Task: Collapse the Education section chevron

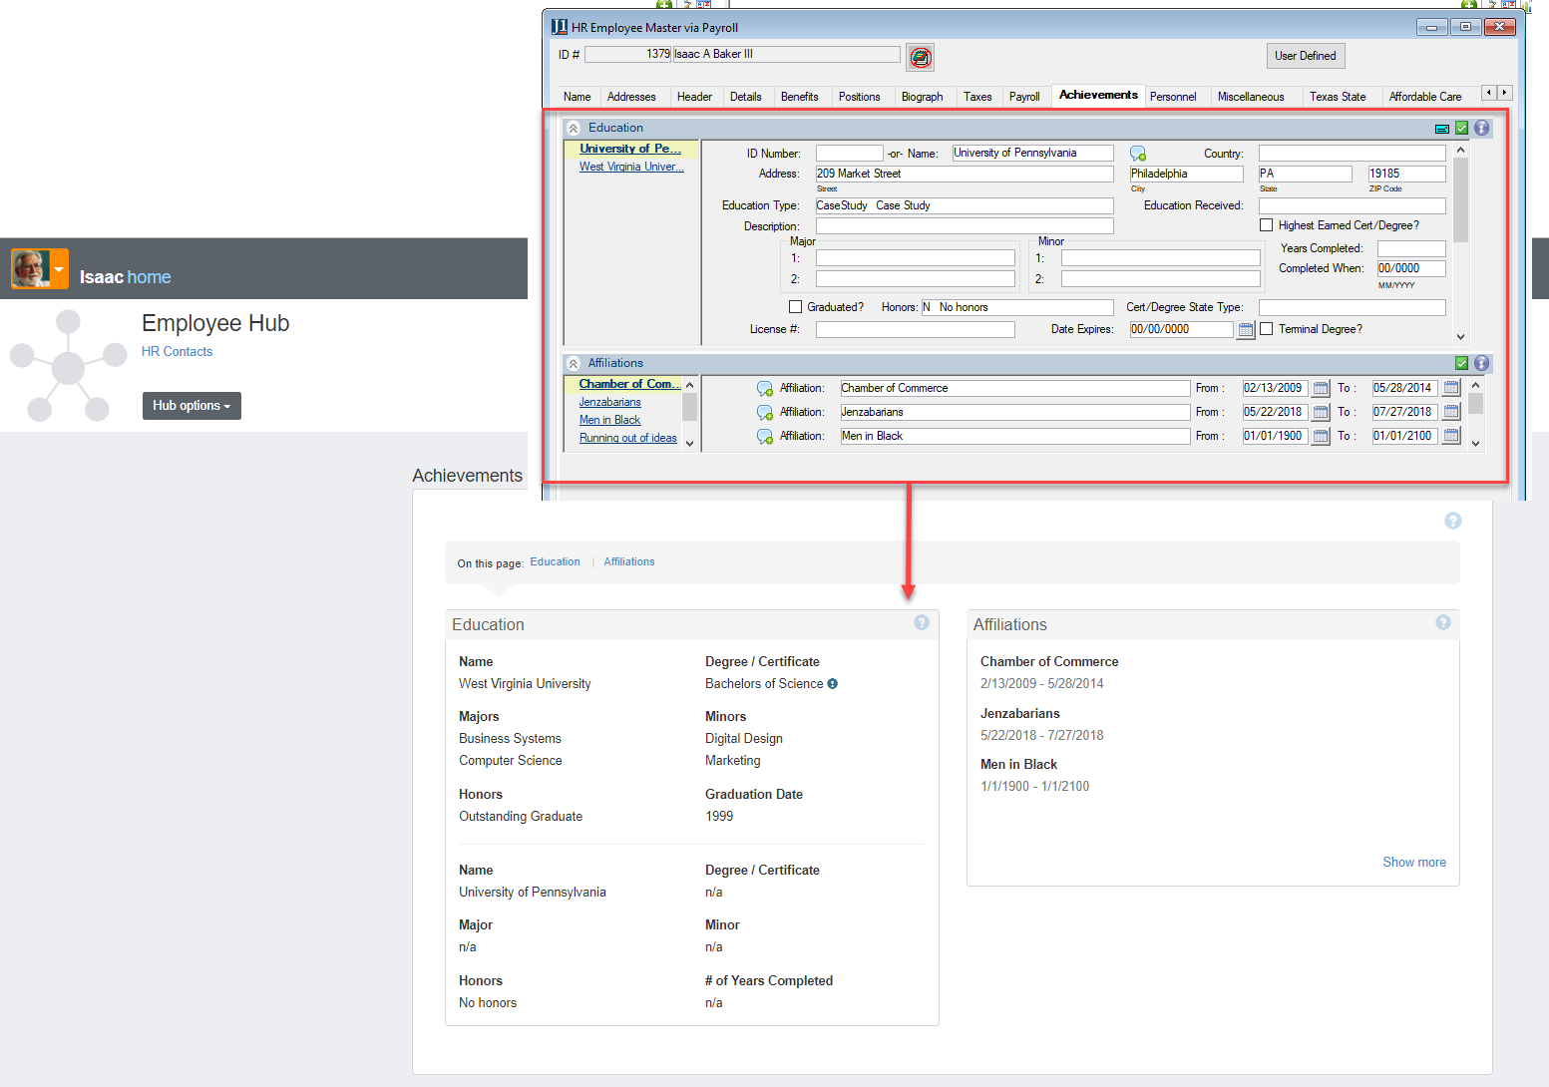Action: click(x=574, y=129)
